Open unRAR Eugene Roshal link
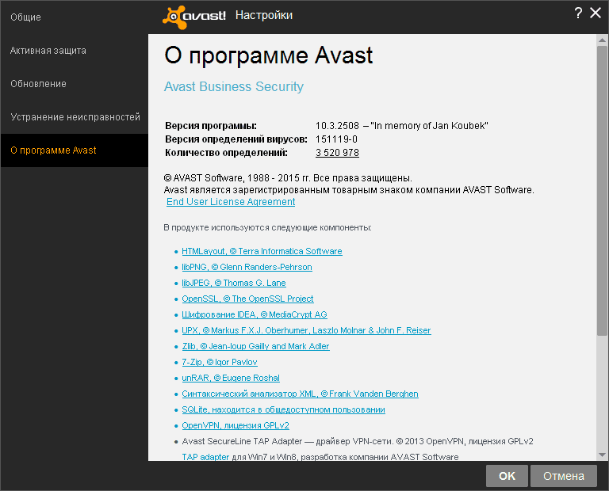 coord(231,378)
